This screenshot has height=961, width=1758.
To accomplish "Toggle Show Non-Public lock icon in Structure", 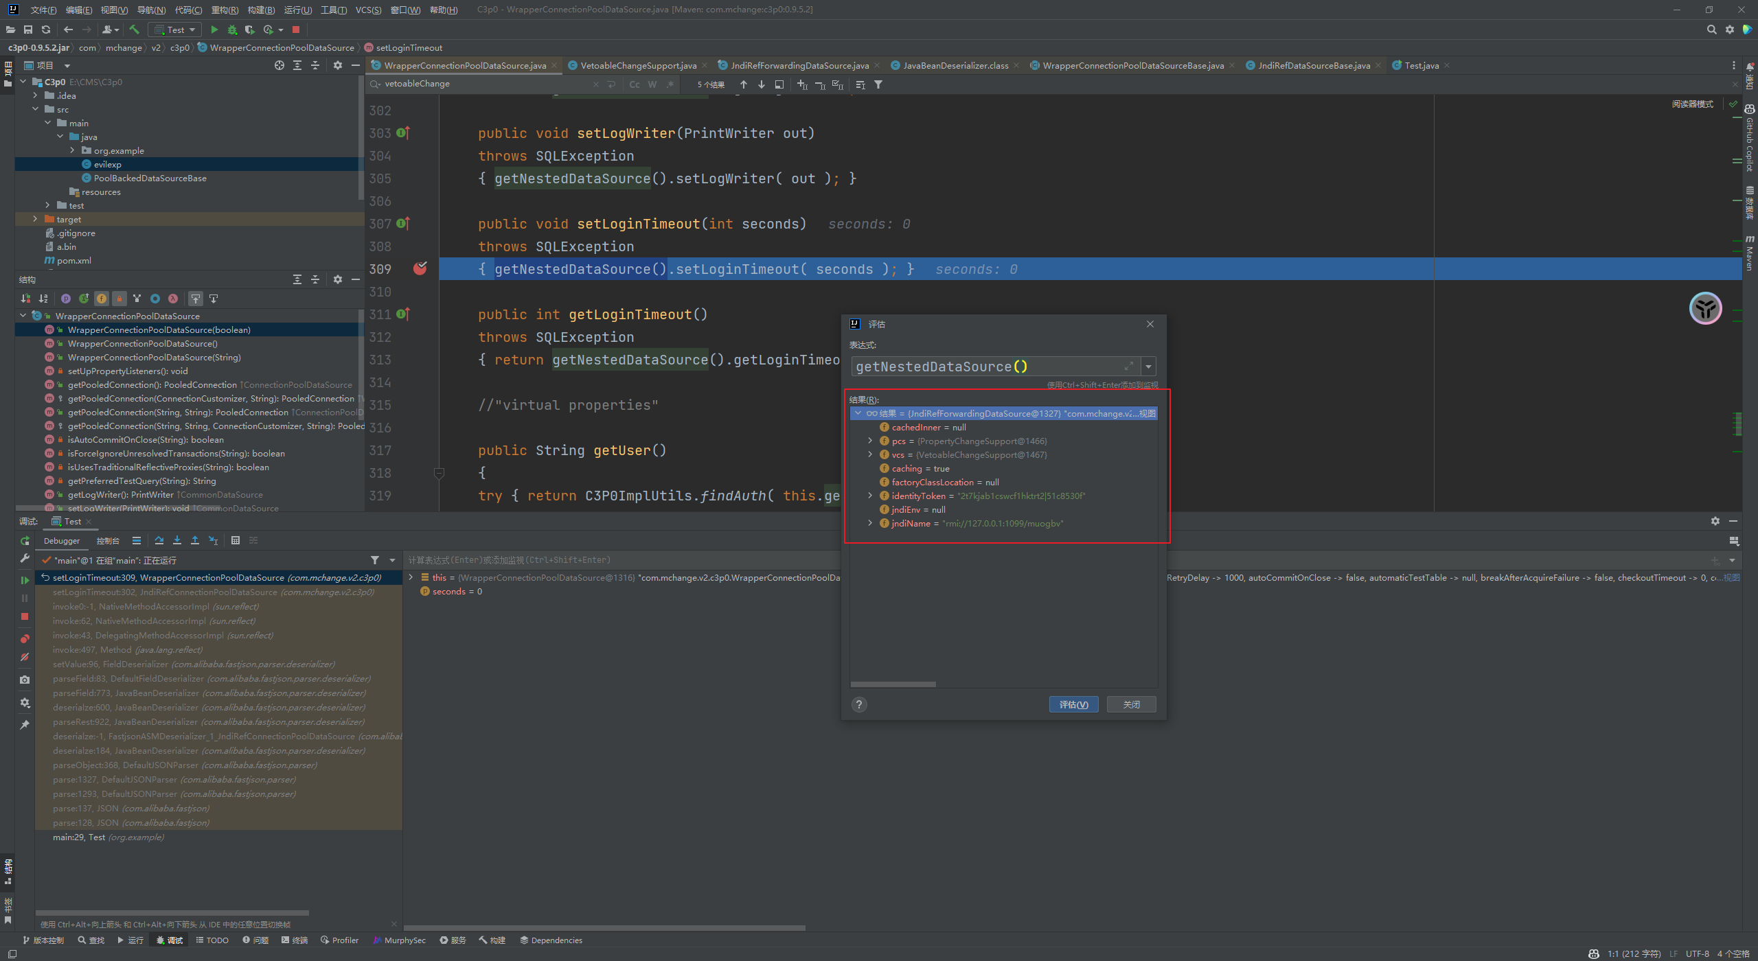I will [x=119, y=299].
